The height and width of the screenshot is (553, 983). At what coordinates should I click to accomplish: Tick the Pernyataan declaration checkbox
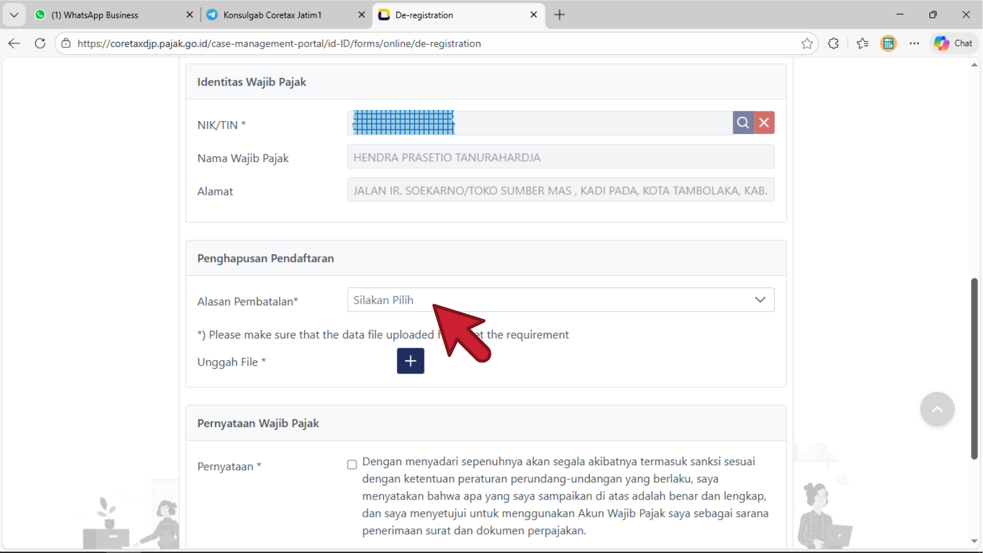coord(352,465)
